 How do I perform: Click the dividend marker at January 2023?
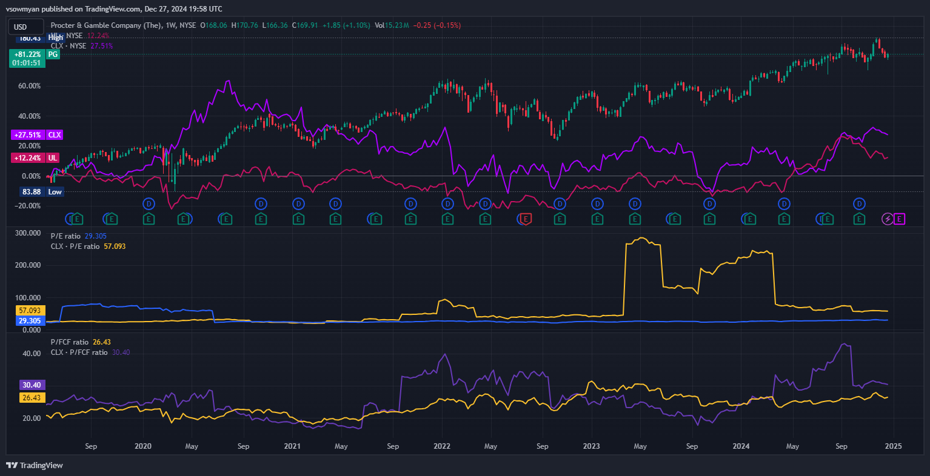pos(597,203)
